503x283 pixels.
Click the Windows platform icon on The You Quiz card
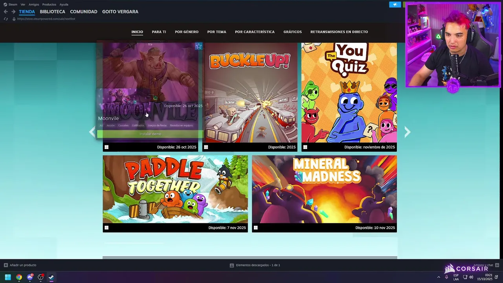click(305, 147)
